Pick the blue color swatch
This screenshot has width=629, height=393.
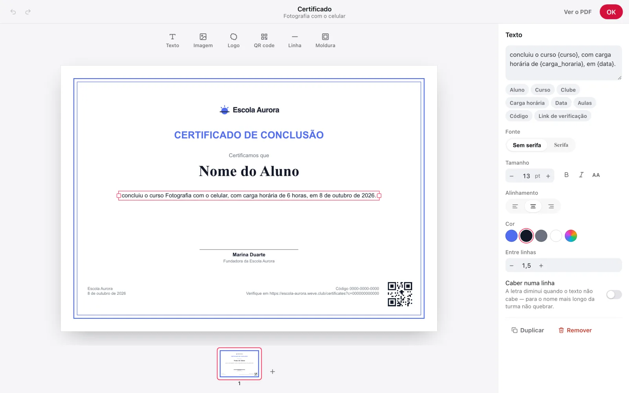pyautogui.click(x=511, y=236)
